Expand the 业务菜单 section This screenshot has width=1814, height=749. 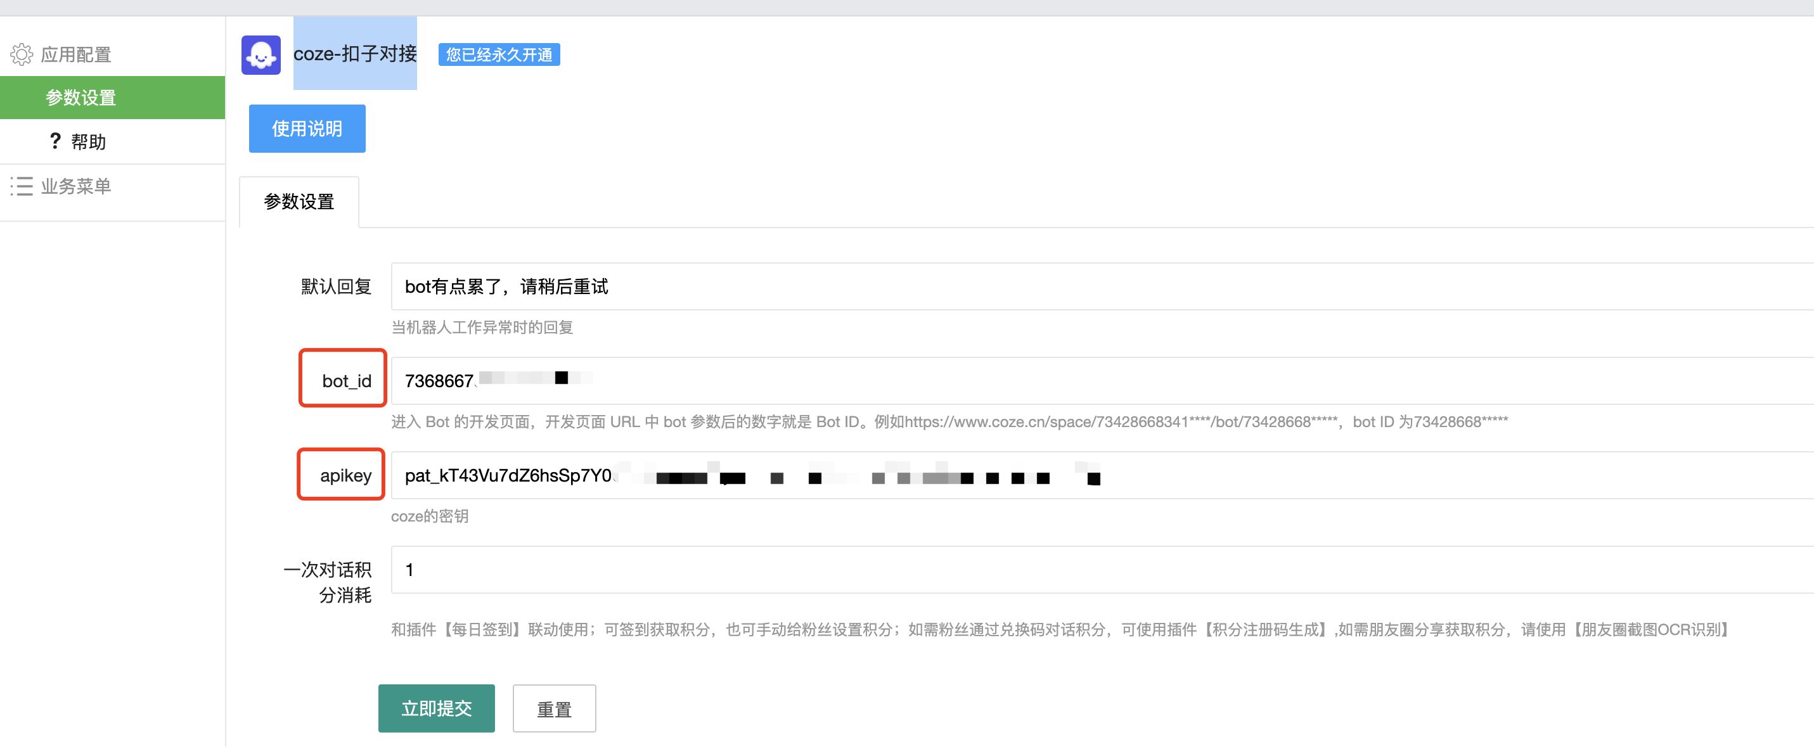click(x=76, y=186)
